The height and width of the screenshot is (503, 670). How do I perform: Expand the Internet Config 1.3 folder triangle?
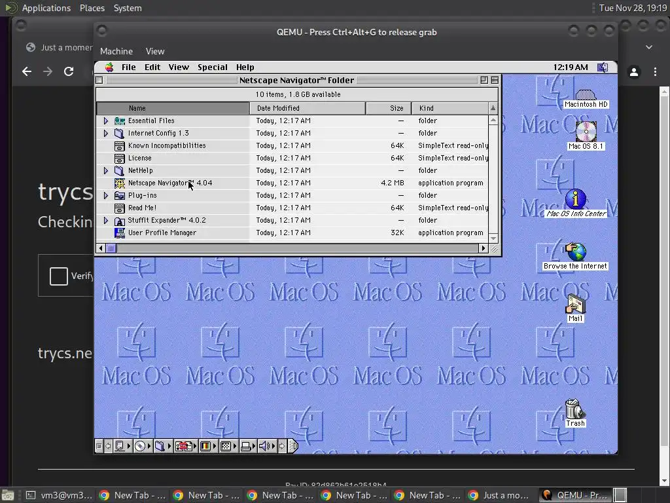[x=106, y=134]
